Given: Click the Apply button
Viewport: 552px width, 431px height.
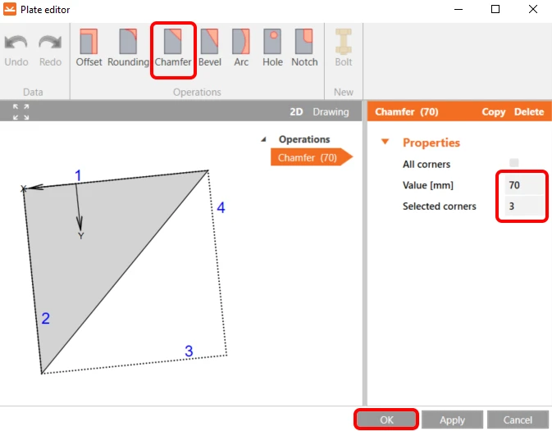Looking at the screenshot, I should coord(452,420).
